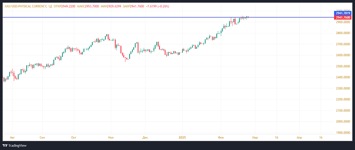Click the Сен label on time axis
The width and height of the screenshot is (355, 150).
tap(42, 137)
